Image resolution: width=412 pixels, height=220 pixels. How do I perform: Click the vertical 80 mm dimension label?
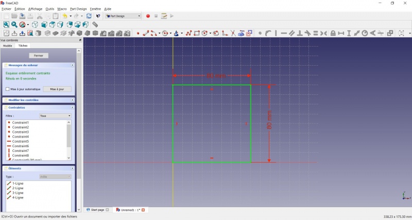(269, 120)
